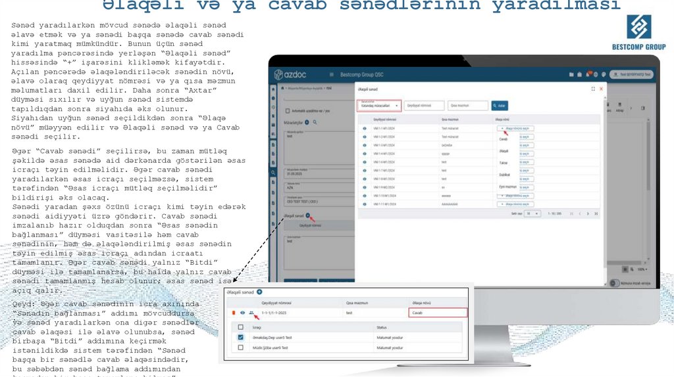Screen dimensions: 674x377
Task: Open the 100% zoom dropdown
Action: click(x=642, y=269)
